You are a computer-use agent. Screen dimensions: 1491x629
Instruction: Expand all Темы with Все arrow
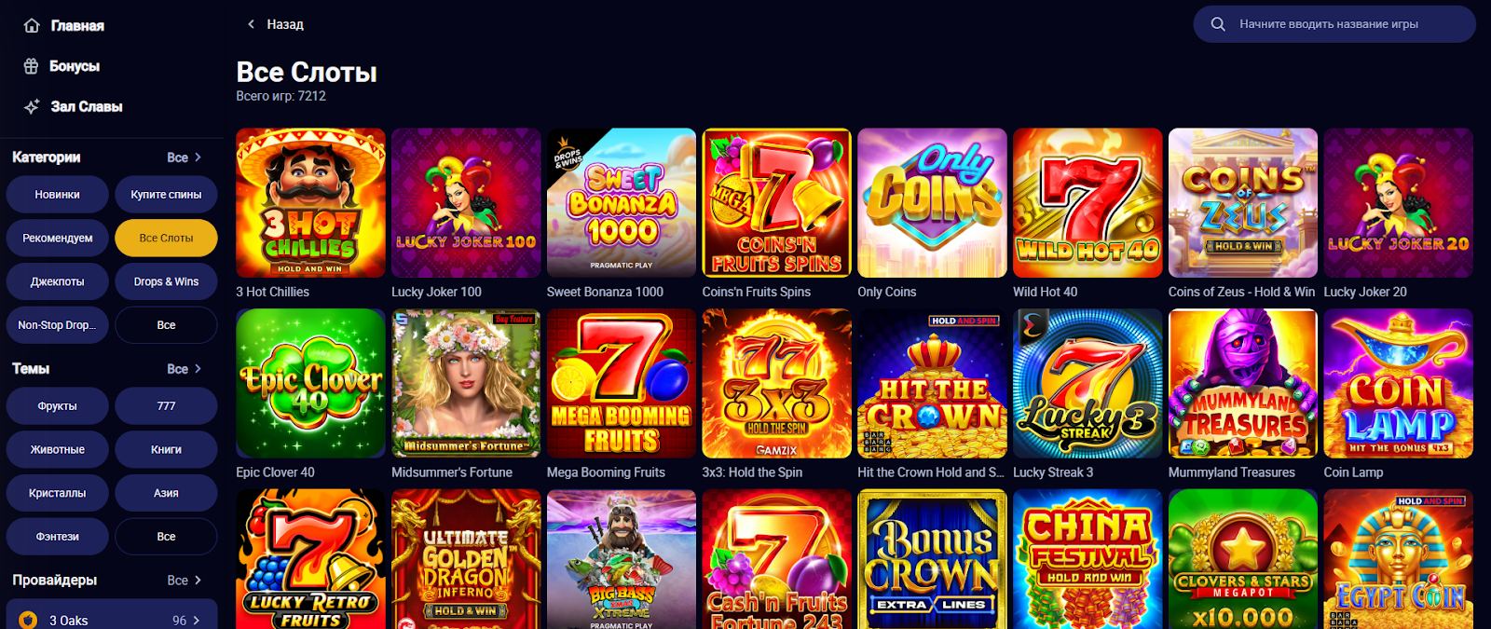point(185,369)
